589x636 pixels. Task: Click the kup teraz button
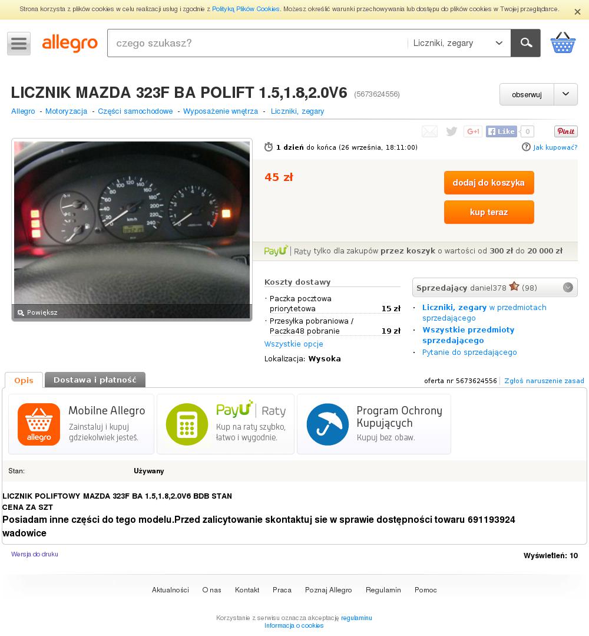click(489, 212)
